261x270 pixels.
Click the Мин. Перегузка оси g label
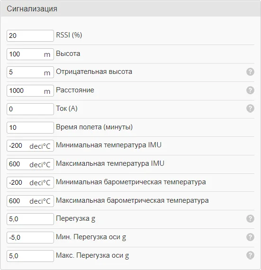pyautogui.click(x=91, y=237)
